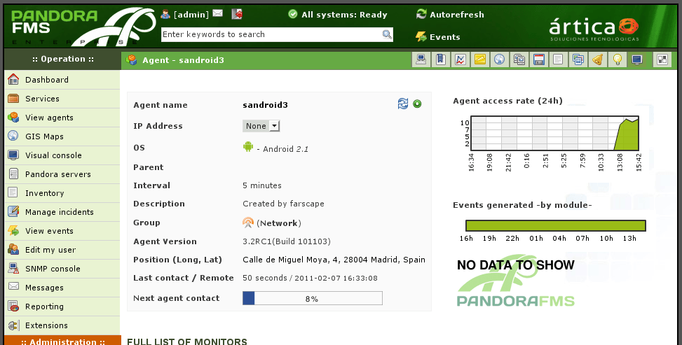
Task: Click the squares grid icon at toolbar end
Action: pos(662,59)
